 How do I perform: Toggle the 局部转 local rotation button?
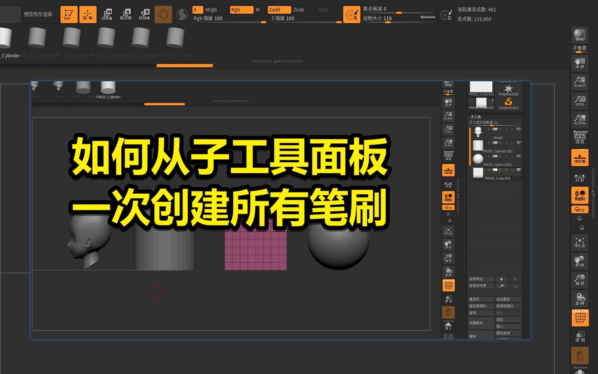(580, 195)
